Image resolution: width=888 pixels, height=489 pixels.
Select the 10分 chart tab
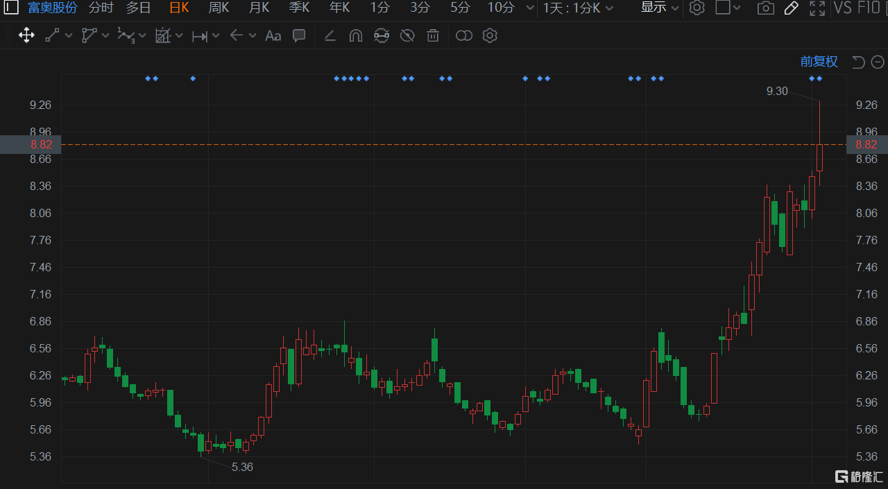pos(501,8)
